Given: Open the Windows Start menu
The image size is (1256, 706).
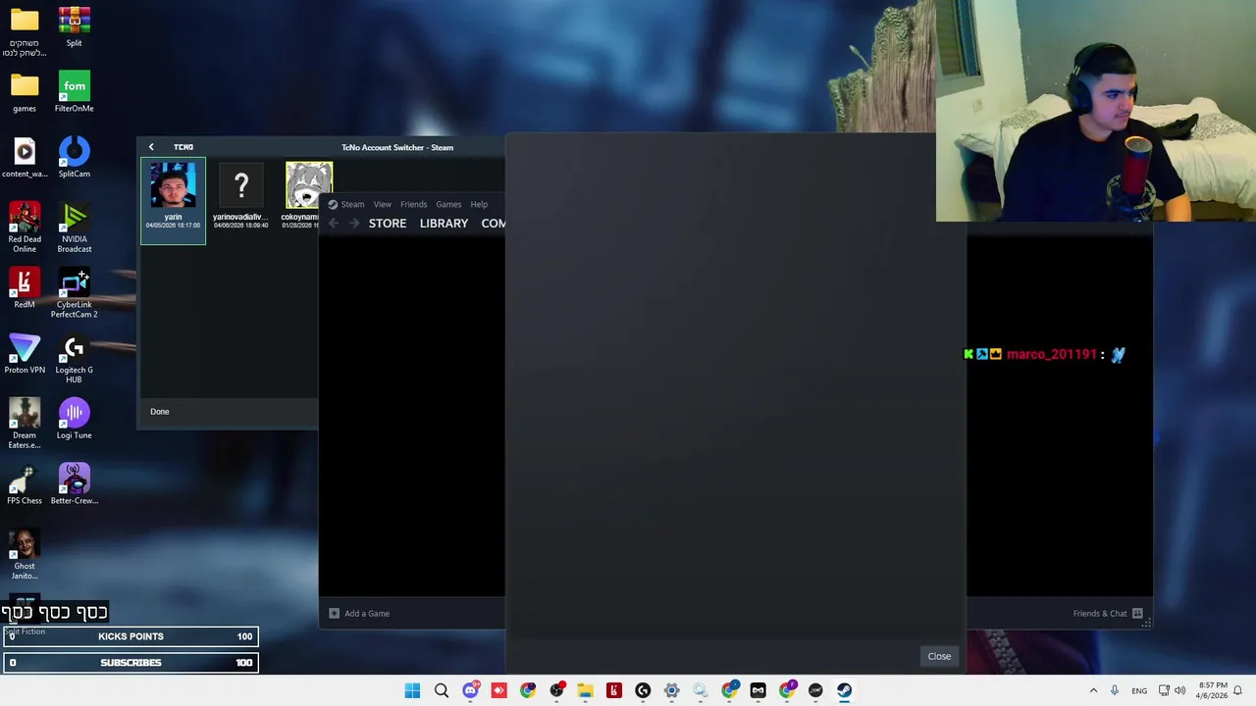Looking at the screenshot, I should click(x=412, y=690).
